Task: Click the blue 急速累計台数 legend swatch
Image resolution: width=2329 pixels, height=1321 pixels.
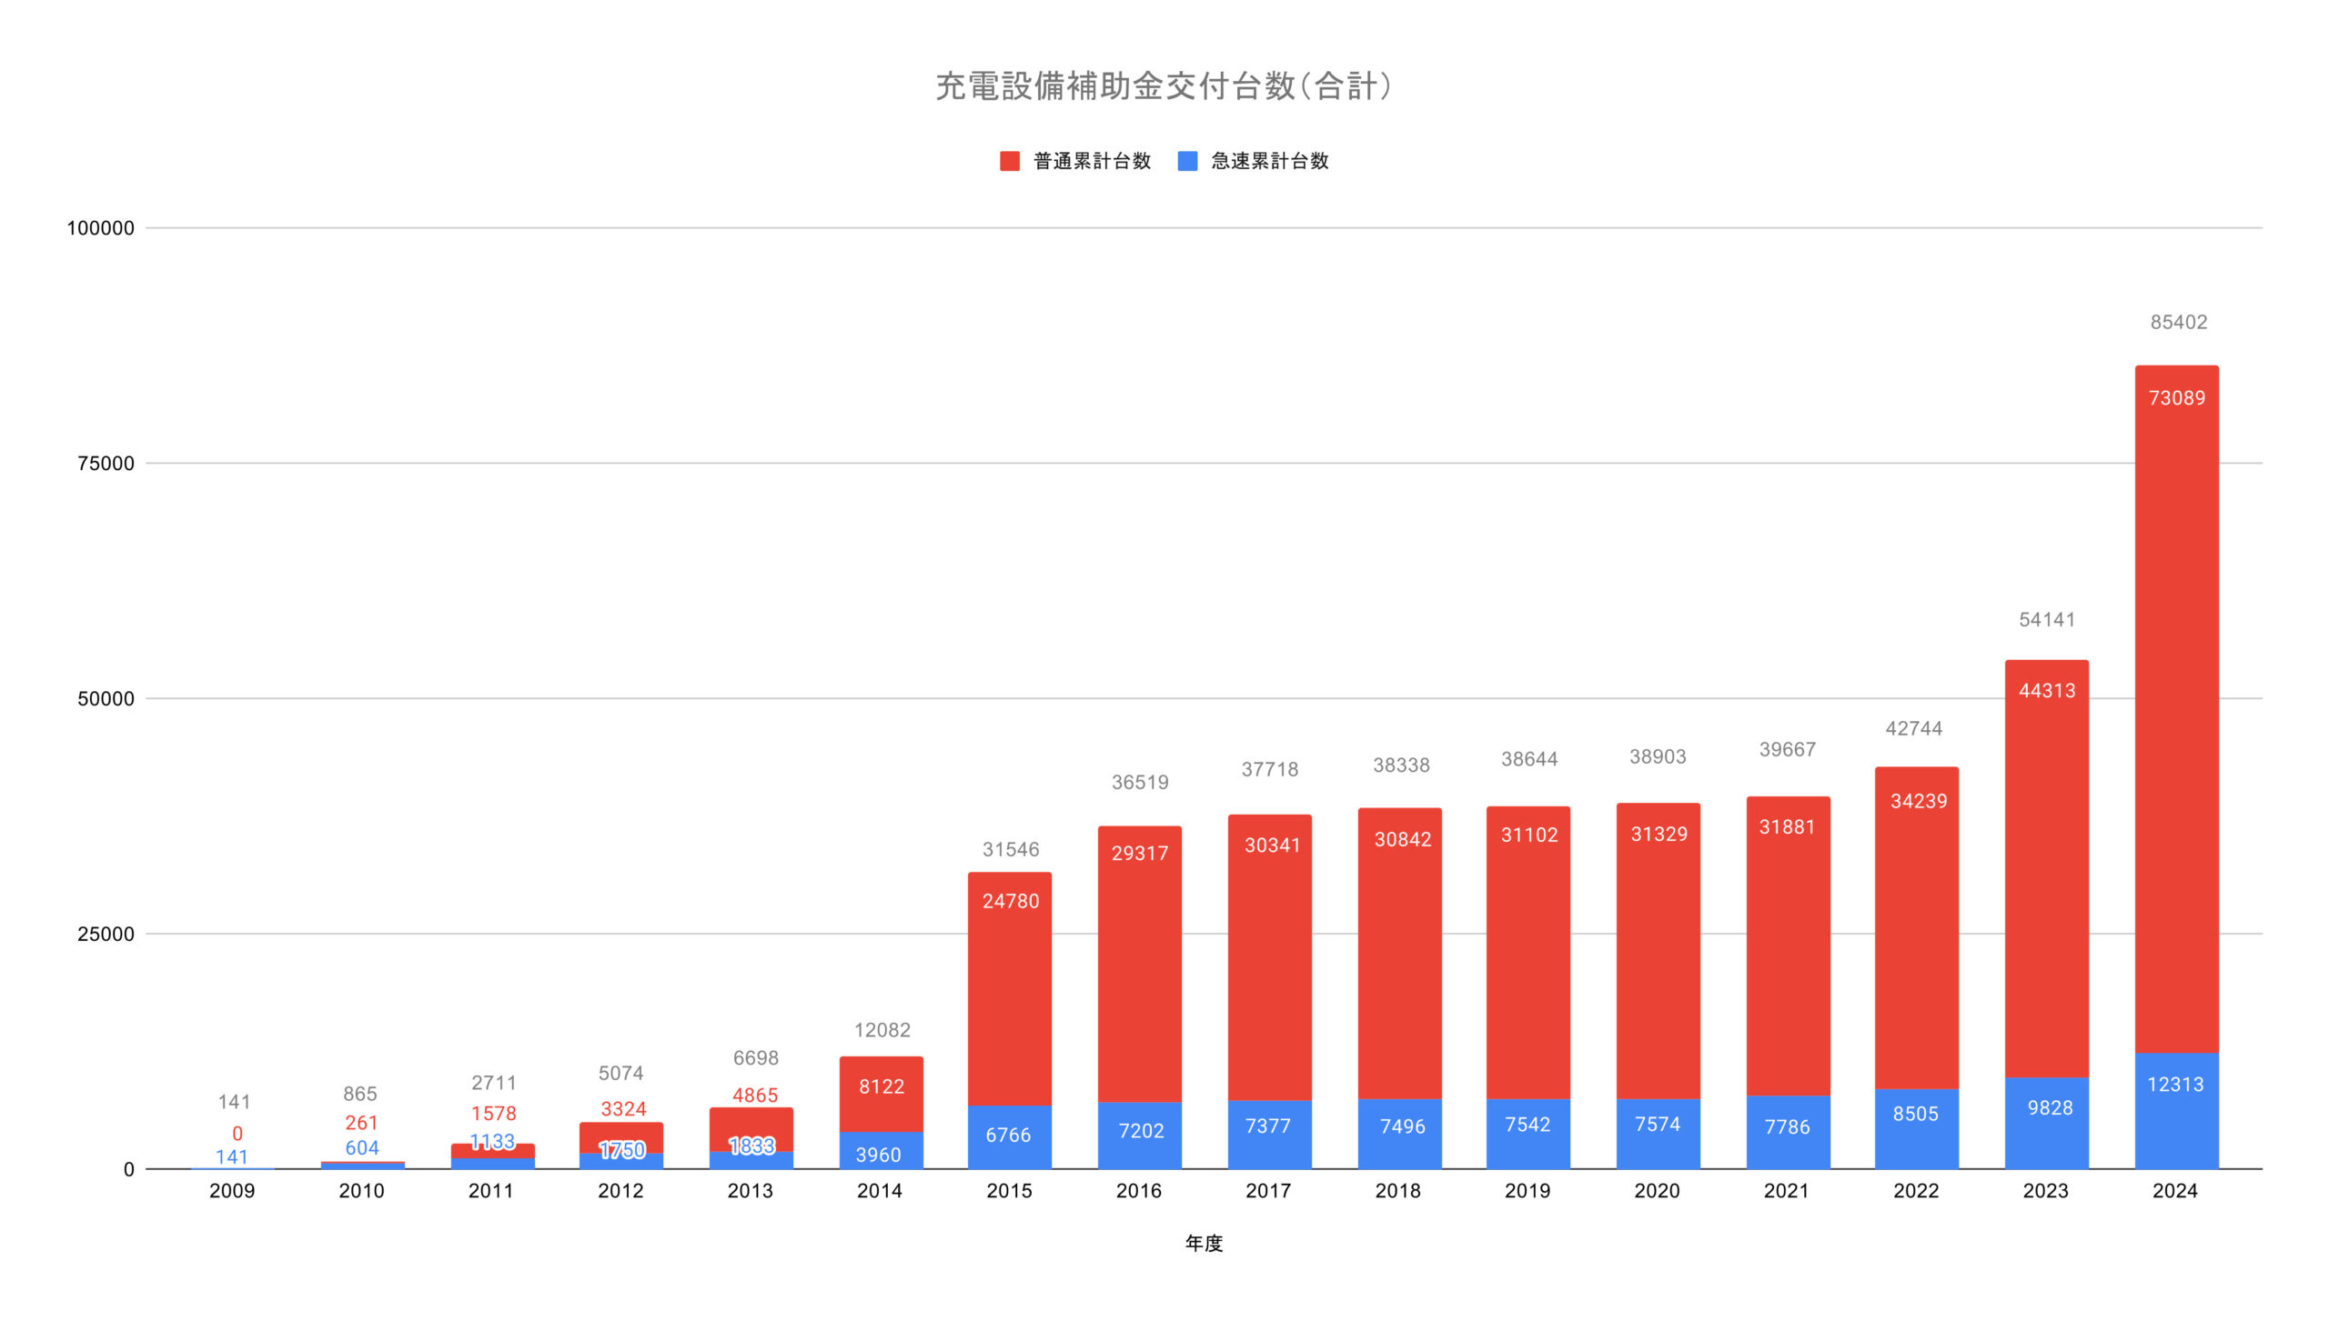Action: coord(1187,161)
